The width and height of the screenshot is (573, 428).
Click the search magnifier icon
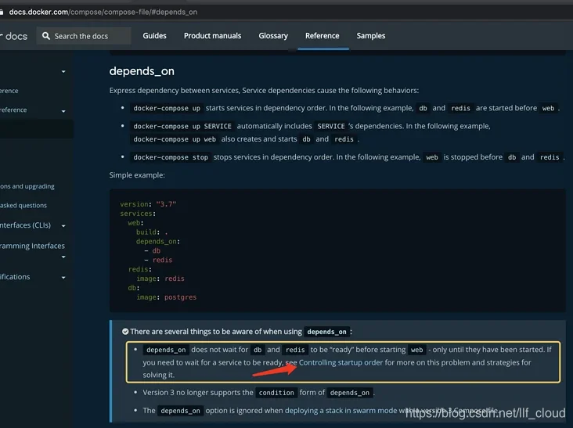point(46,36)
